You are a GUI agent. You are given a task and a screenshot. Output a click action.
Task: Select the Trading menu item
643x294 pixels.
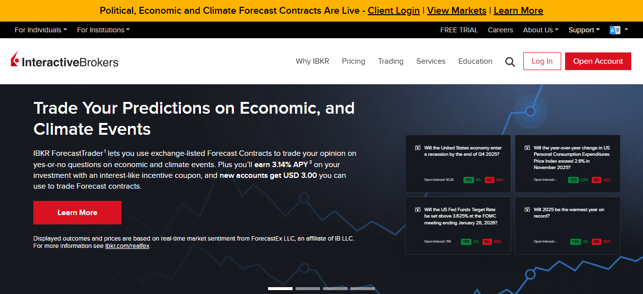(x=391, y=61)
